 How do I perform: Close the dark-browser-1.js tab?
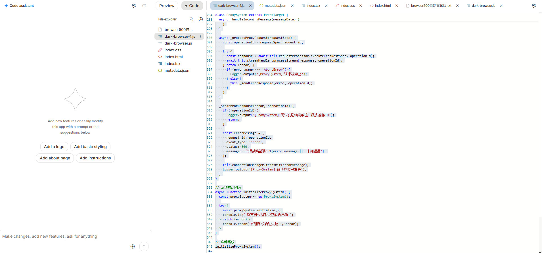click(250, 6)
